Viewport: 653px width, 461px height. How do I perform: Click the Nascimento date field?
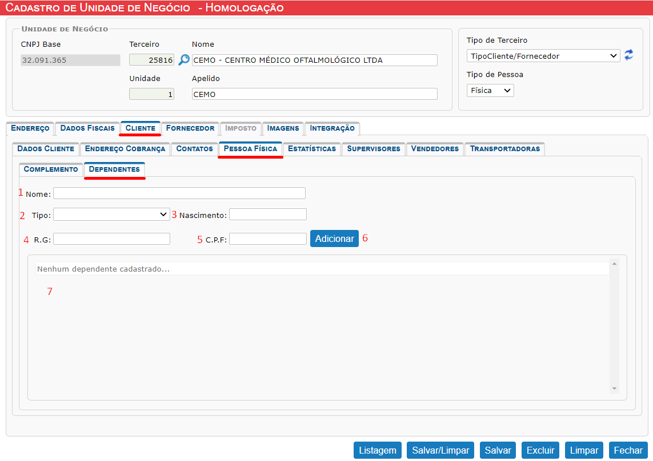pyautogui.click(x=268, y=215)
